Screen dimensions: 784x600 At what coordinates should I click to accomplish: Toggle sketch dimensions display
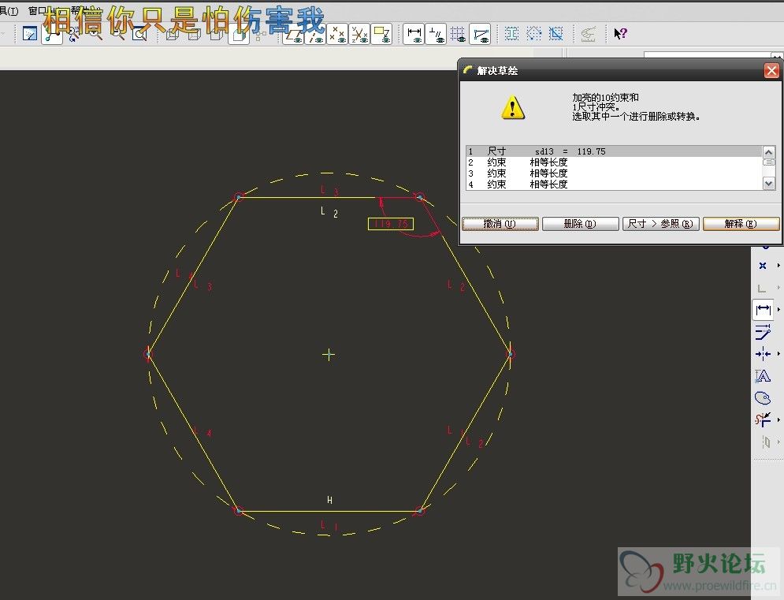coord(414,35)
